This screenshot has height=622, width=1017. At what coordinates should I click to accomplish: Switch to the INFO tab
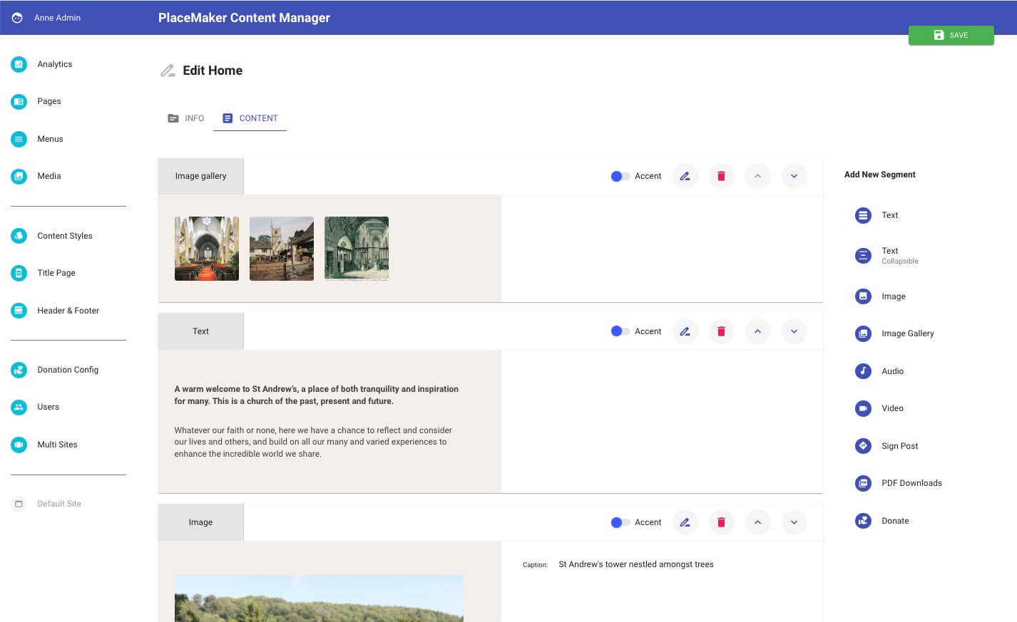(186, 118)
